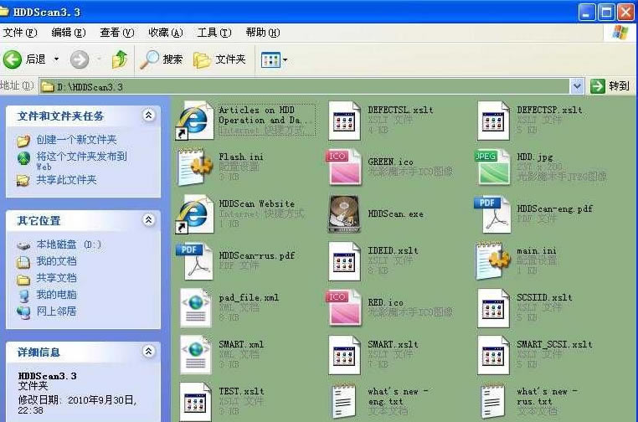Viewport: 638px width, 422px height.
Task: Open the HDDScan Website internet shortcut
Action: tap(196, 214)
